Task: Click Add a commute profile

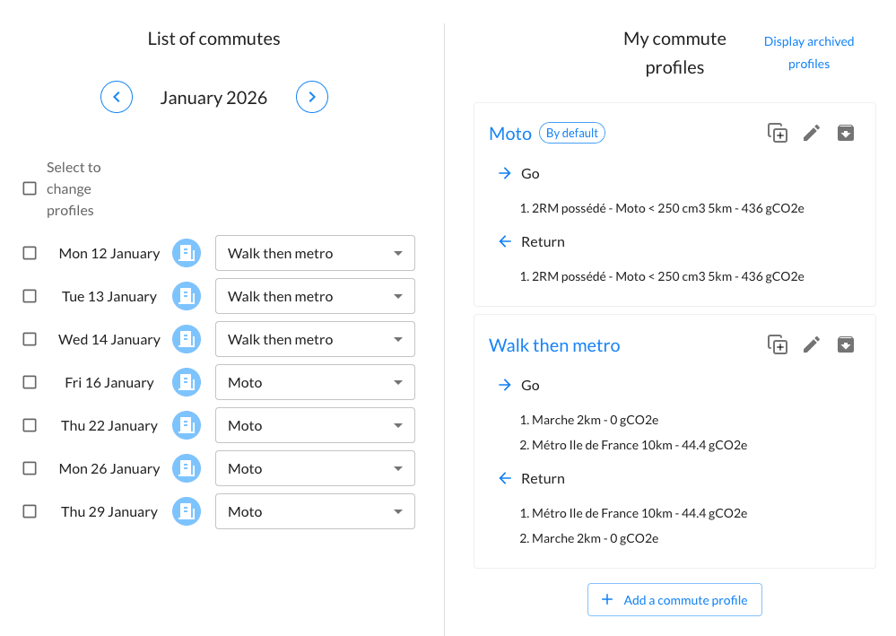Action: pos(674,599)
